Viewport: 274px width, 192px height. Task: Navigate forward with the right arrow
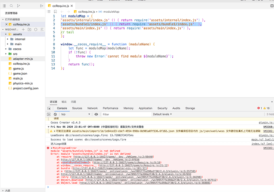(68, 12)
